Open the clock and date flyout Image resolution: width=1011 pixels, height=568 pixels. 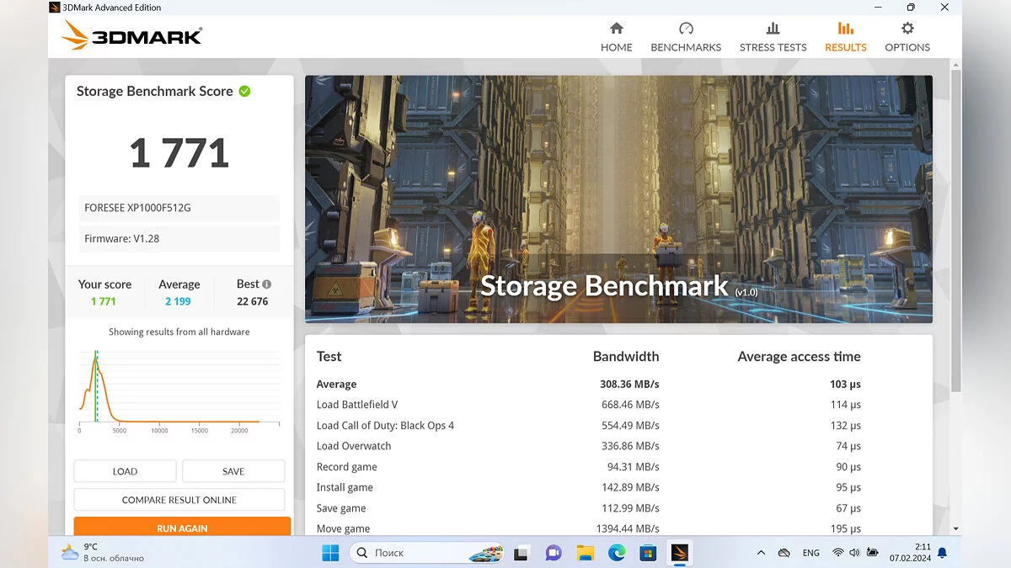[910, 553]
